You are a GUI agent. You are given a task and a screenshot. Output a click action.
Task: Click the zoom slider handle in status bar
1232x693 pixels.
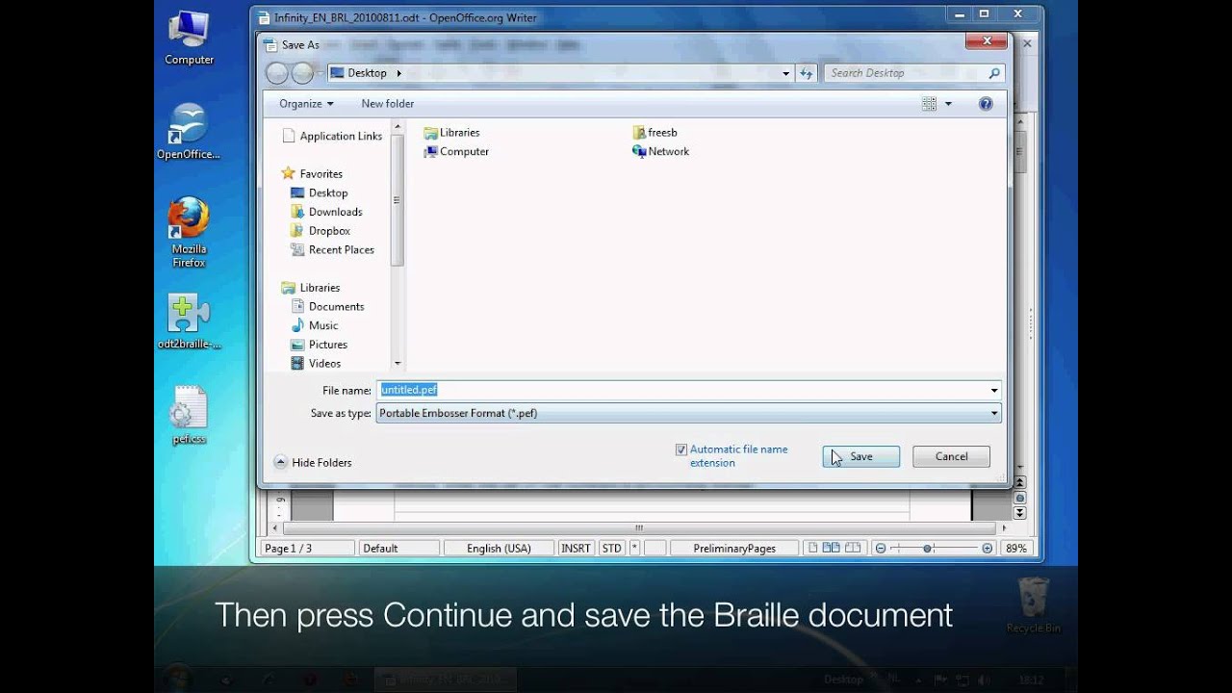(928, 549)
